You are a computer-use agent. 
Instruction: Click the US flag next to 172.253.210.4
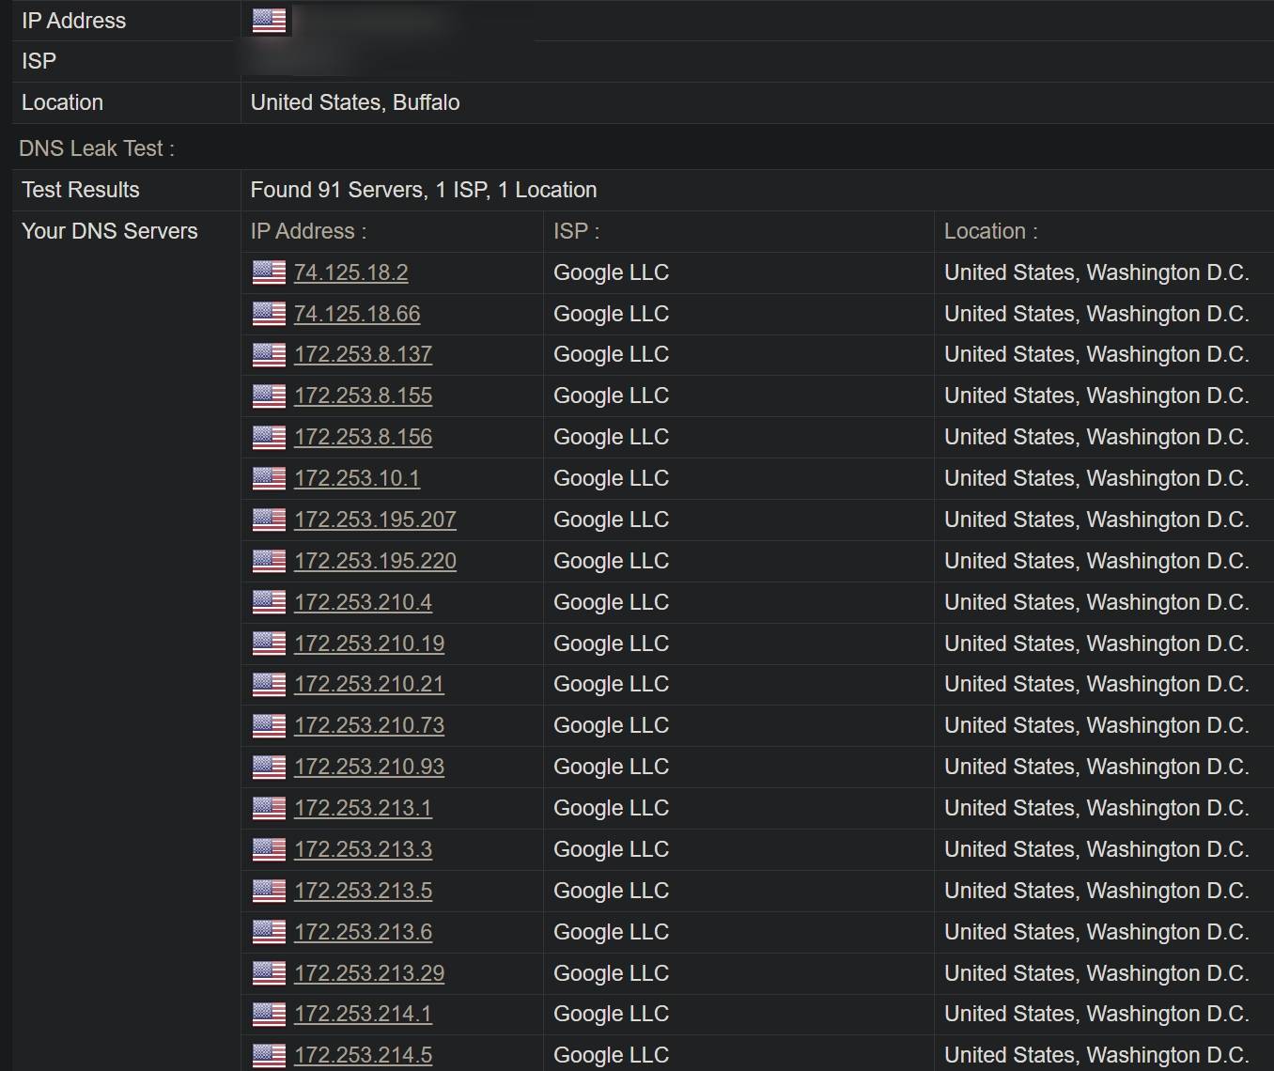point(269,602)
